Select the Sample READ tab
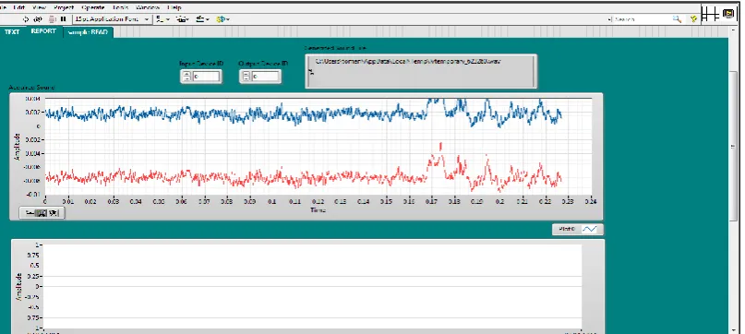This screenshot has height=334, width=745. pos(88,32)
